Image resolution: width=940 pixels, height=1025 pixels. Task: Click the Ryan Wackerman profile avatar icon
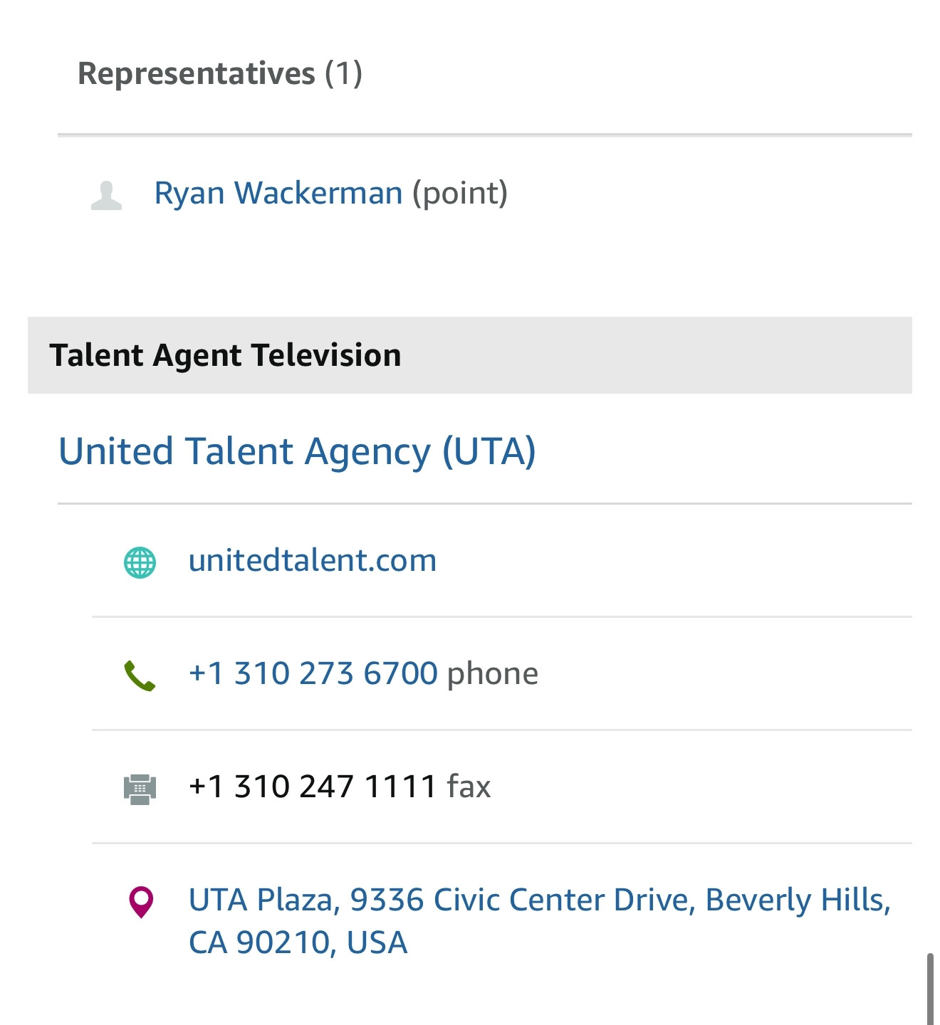tap(106, 195)
